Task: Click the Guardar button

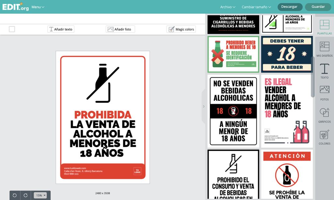Action: (318, 7)
